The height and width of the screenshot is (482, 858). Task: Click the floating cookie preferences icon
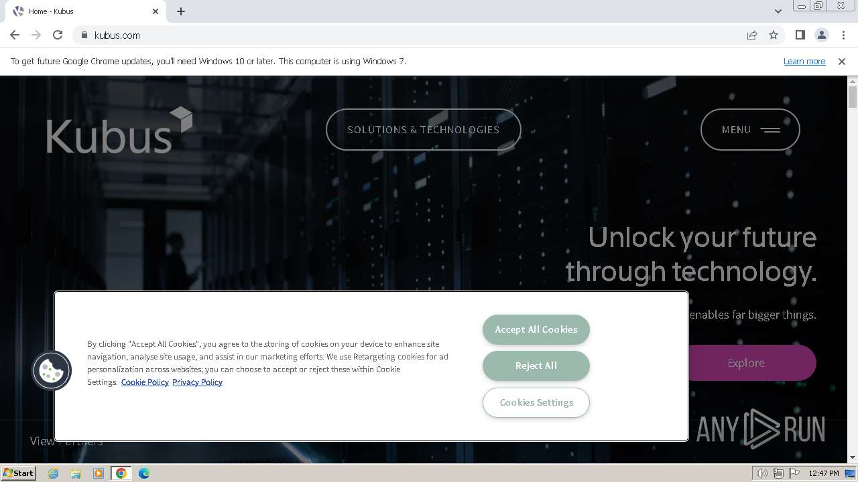pyautogui.click(x=52, y=370)
